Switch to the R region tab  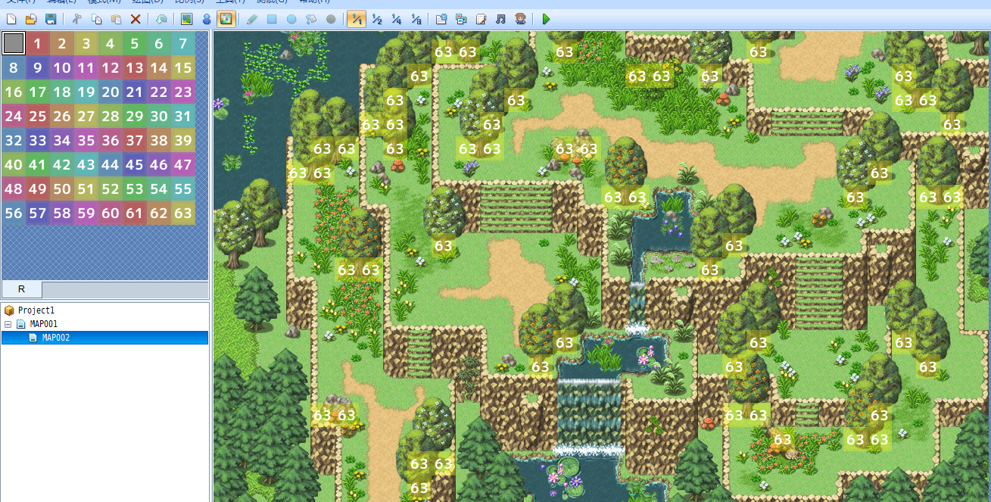point(21,289)
